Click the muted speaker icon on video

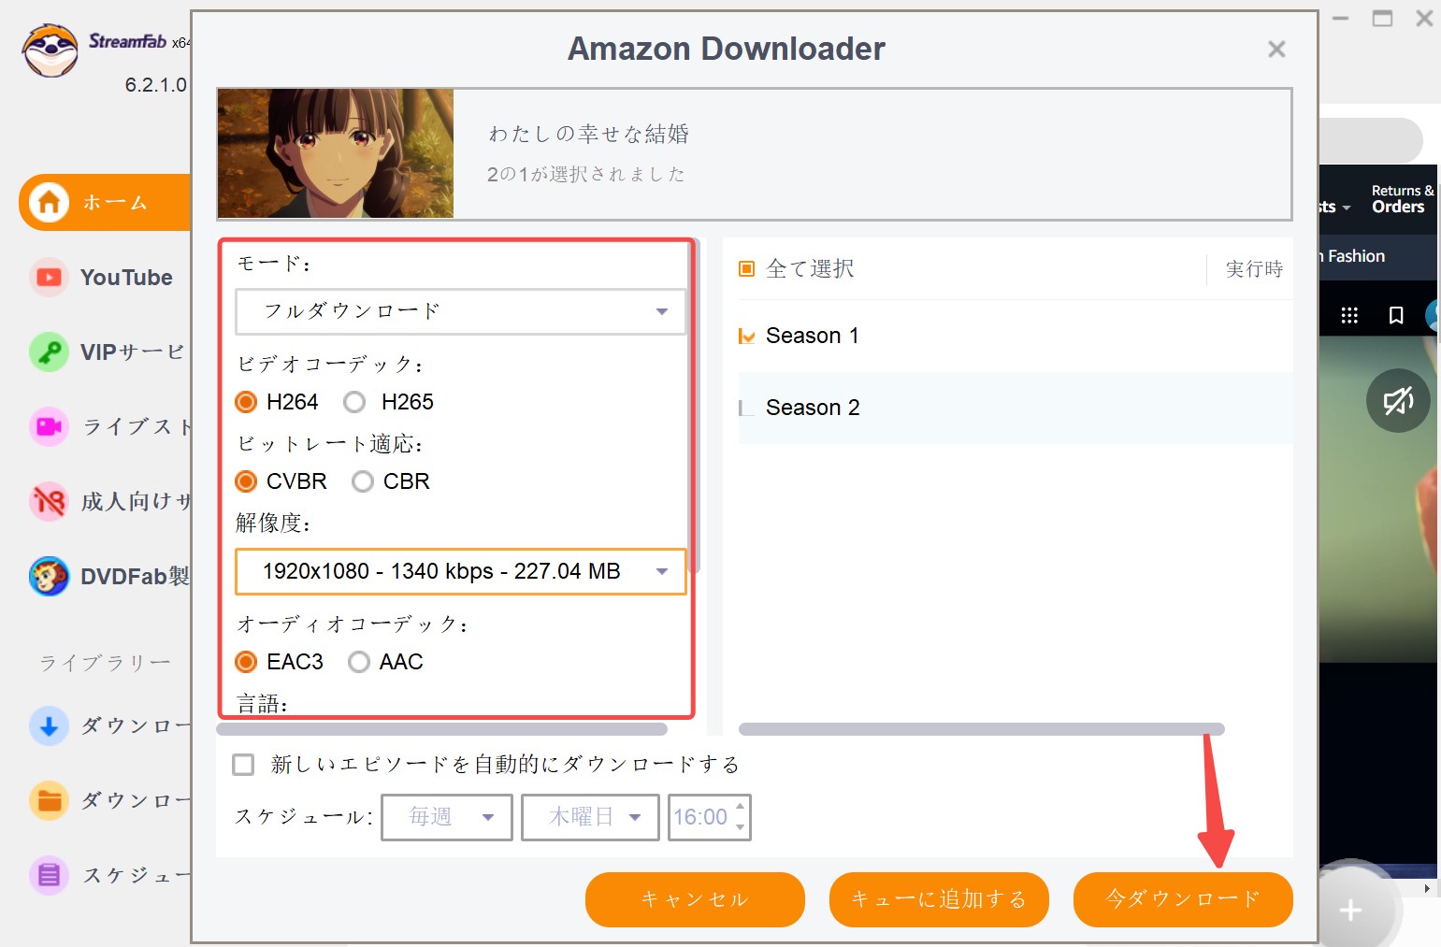click(1398, 401)
